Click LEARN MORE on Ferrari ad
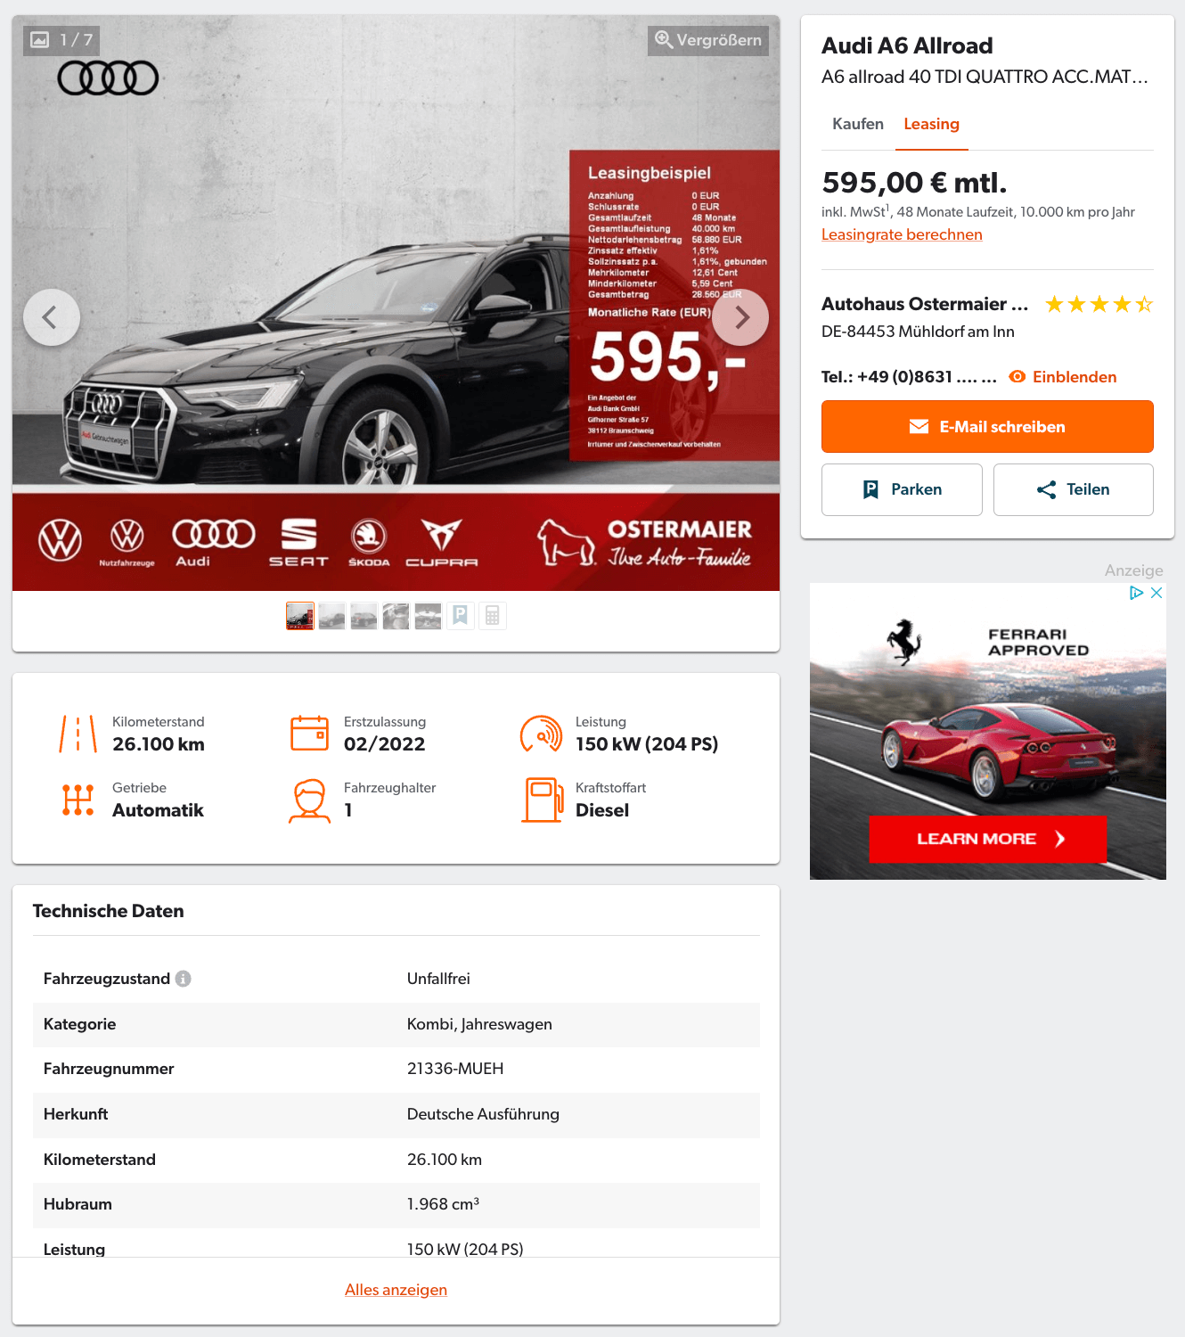Screen dimensions: 1185x1337 987,839
